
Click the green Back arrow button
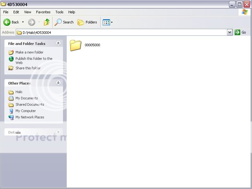tap(7, 22)
